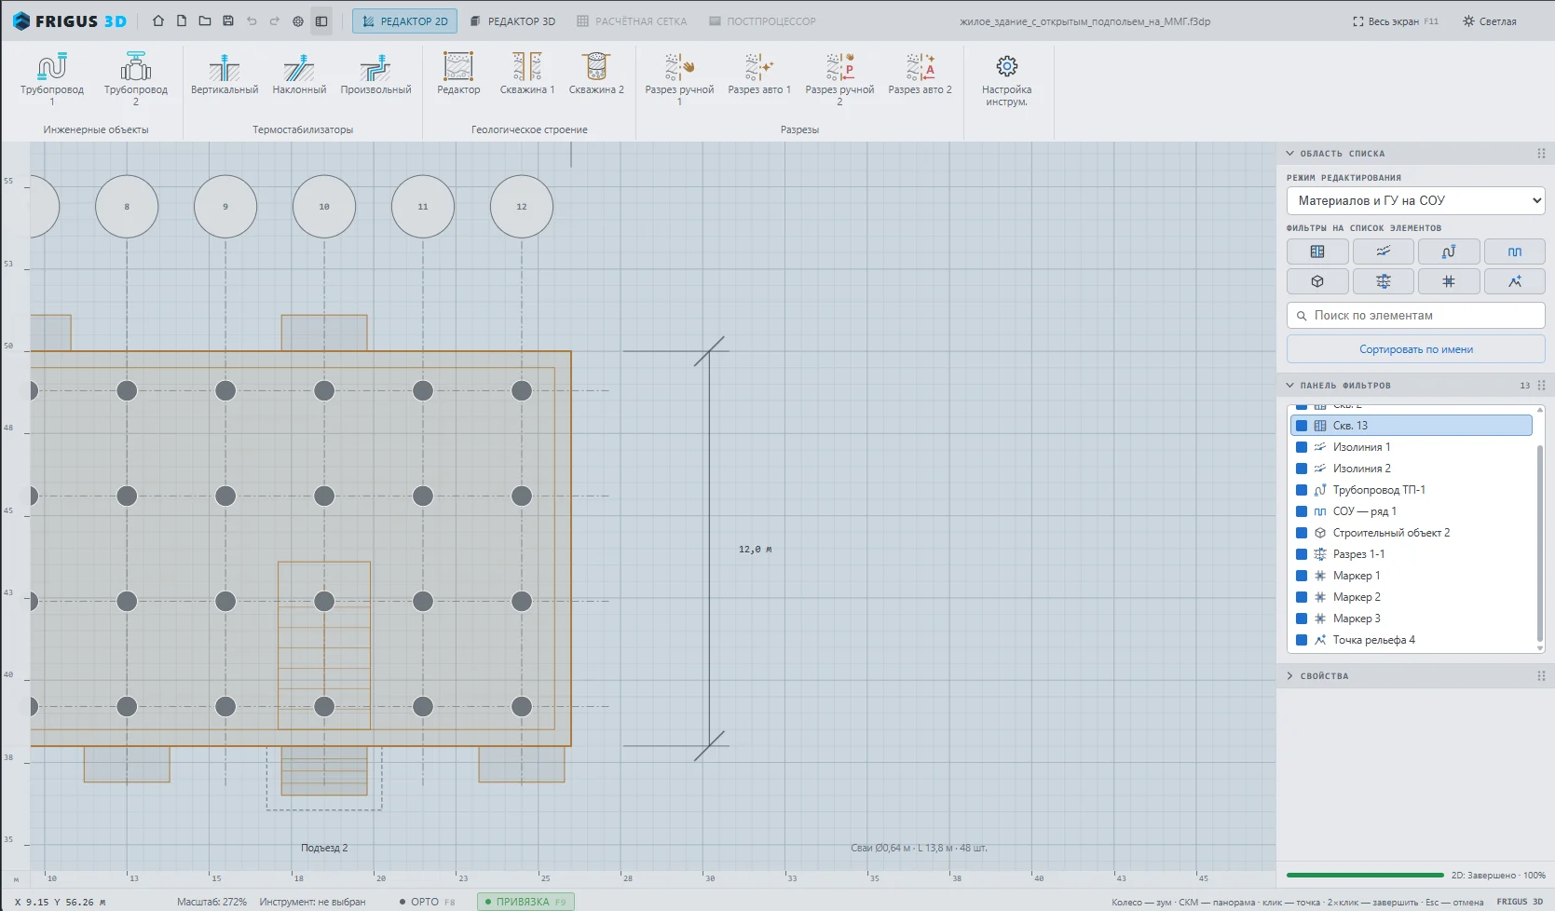This screenshot has width=1555, height=911.
Task: Select the Скважина 1 tool
Action: click(x=527, y=75)
